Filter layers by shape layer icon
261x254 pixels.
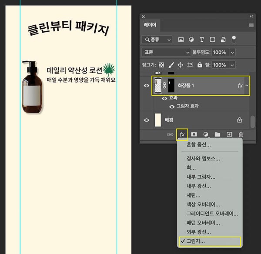click(x=212, y=40)
